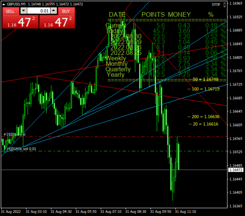245x216 pixels.
Task: Click the 31 Aug 03:10 time label
Action: [x=36, y=212]
